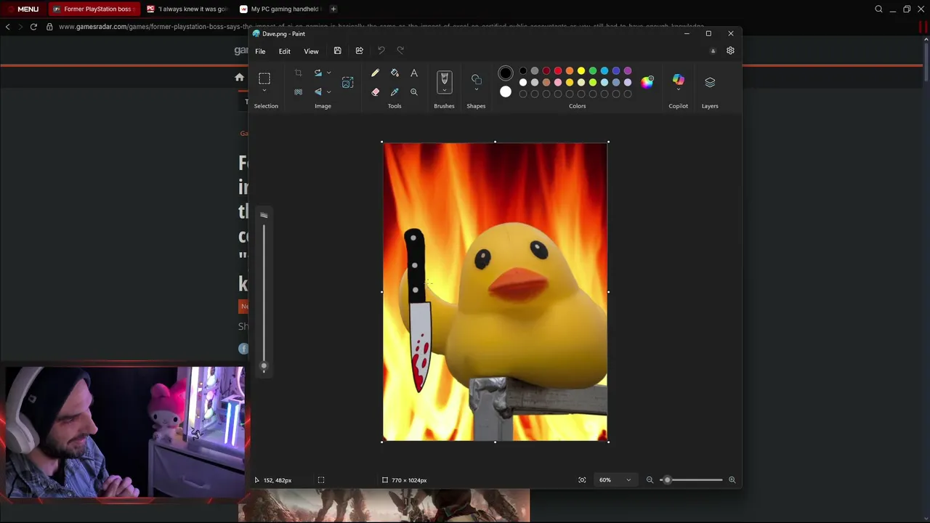Click the browser search magnifier icon
The height and width of the screenshot is (523, 930).
coord(878,9)
